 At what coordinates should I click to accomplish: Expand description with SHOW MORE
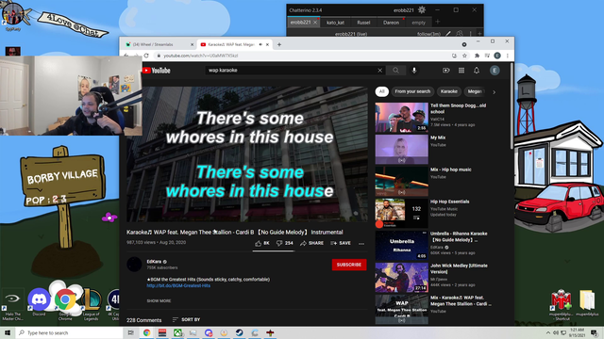point(159,301)
